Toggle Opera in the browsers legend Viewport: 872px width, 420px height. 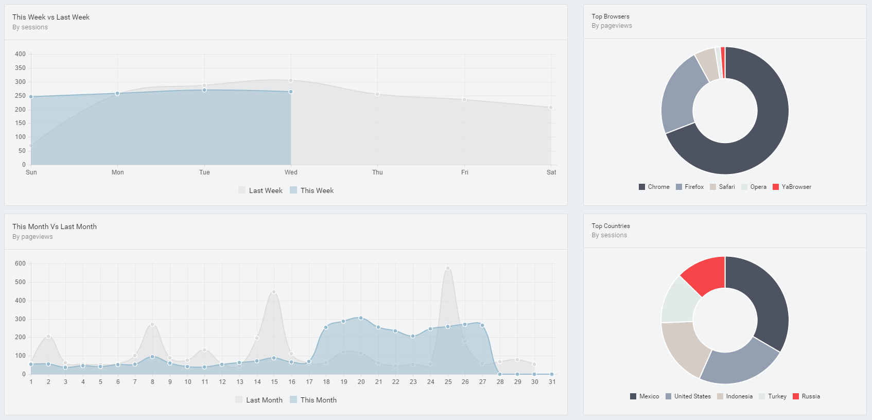pos(754,187)
